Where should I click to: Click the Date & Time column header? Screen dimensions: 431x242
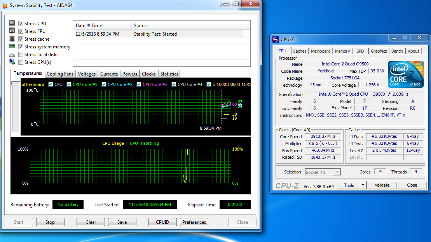102,25
